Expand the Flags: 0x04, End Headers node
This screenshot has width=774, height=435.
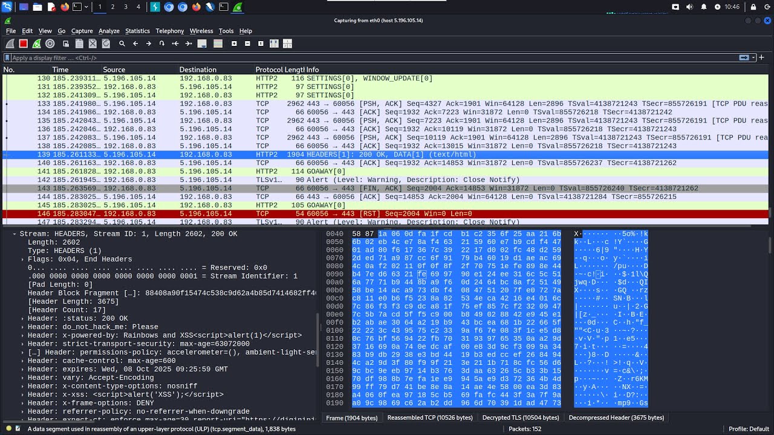pyautogui.click(x=23, y=259)
